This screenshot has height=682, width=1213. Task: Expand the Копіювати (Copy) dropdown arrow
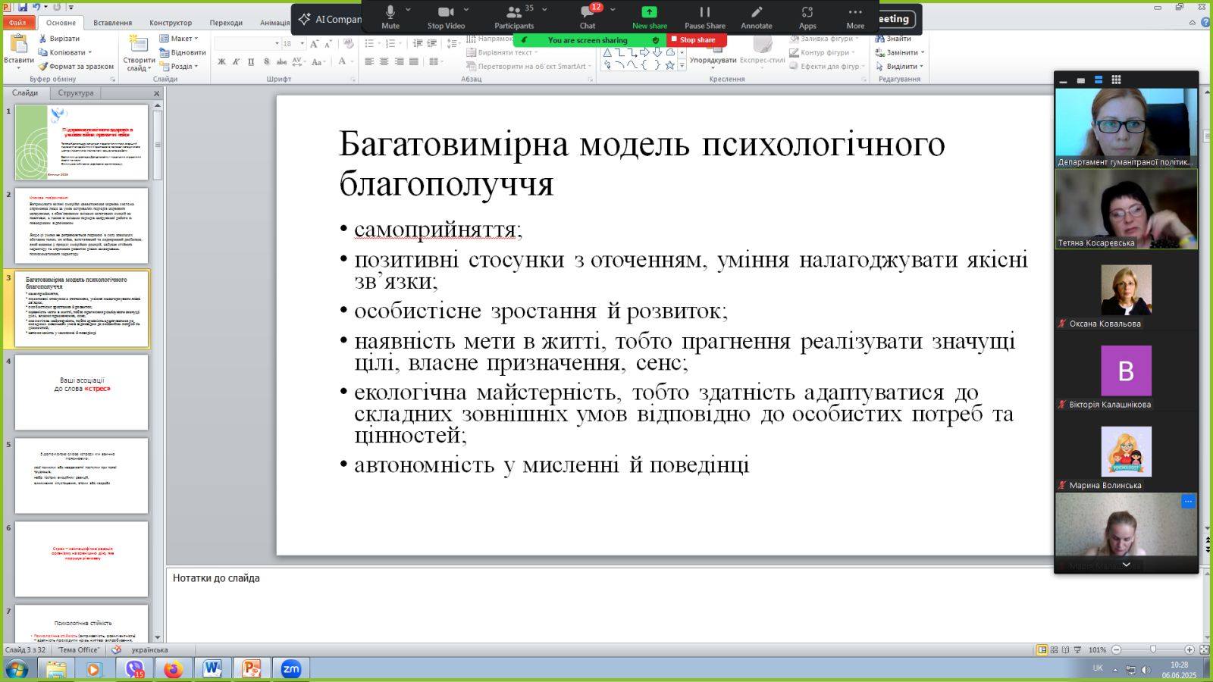[89, 53]
